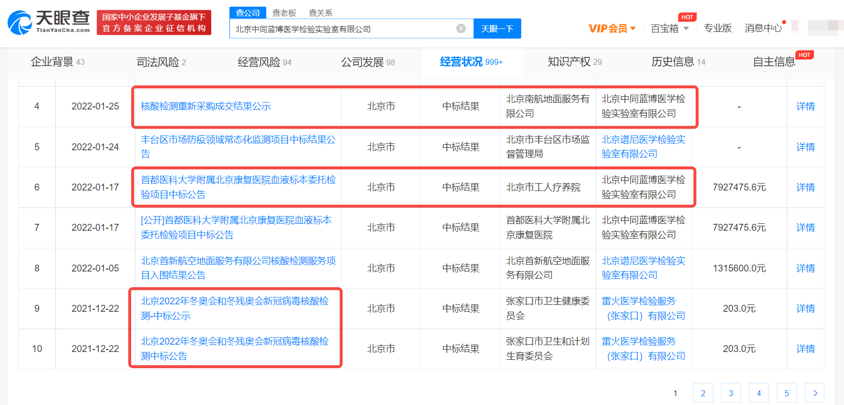Go to page 2 of results
The image size is (844, 405).
703,393
